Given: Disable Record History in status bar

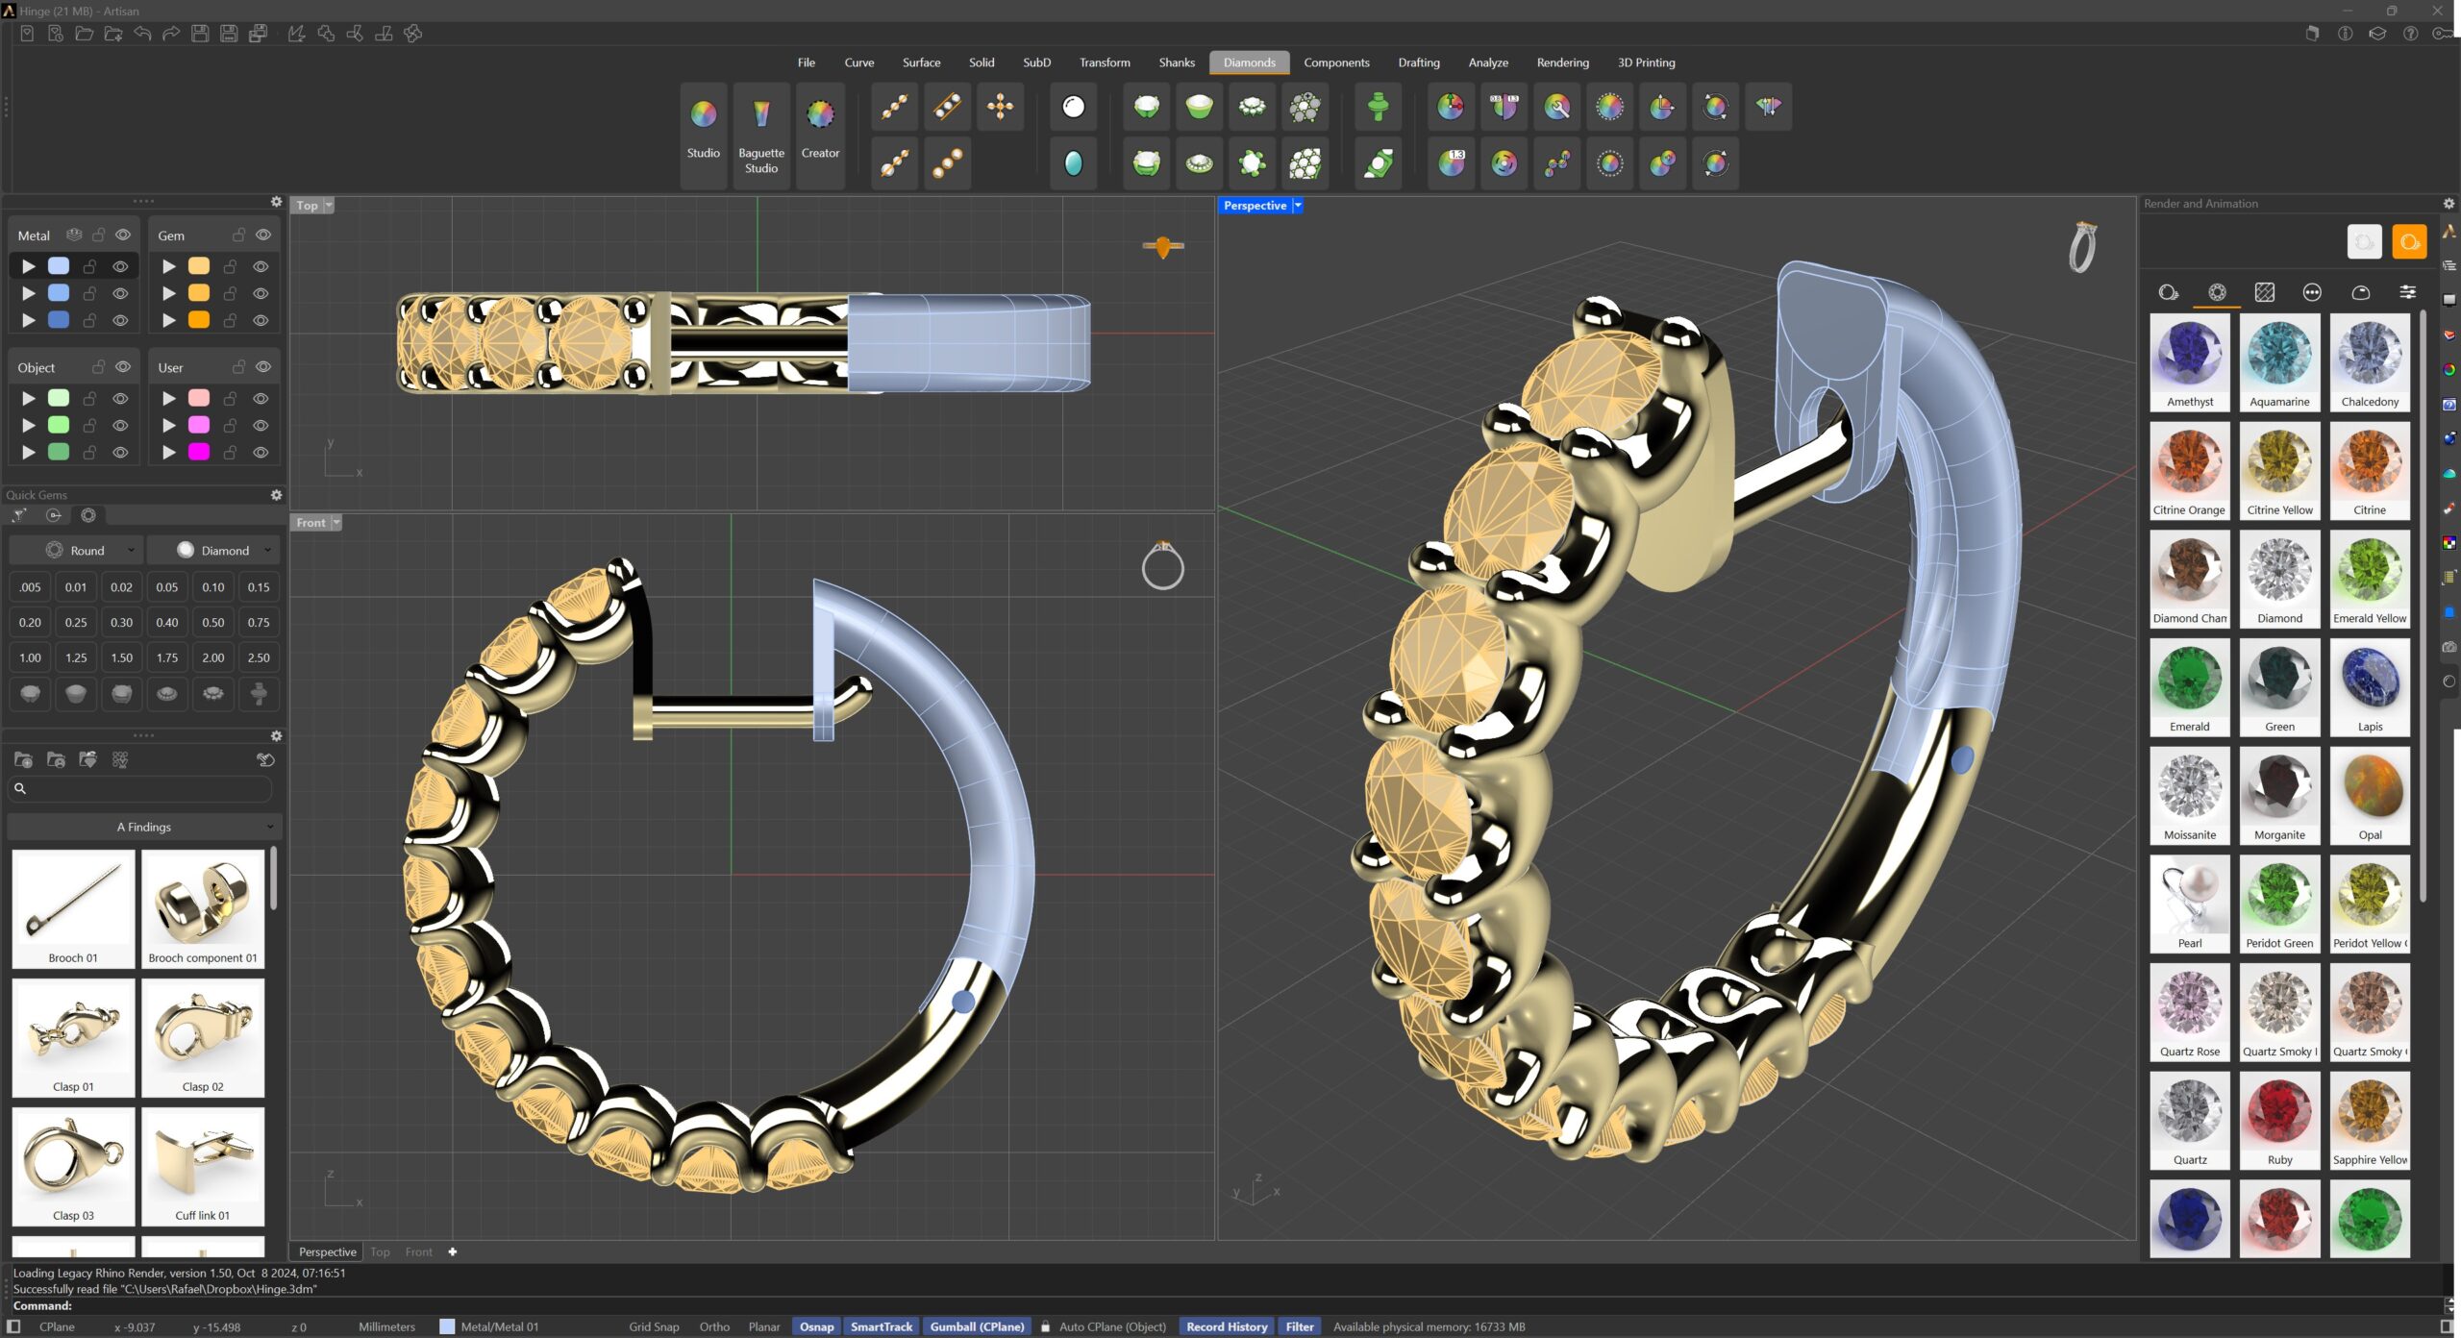Looking at the screenshot, I should (x=1227, y=1326).
